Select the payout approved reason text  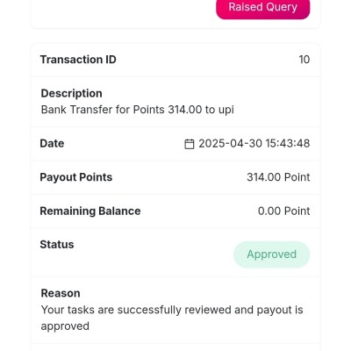pos(172,318)
